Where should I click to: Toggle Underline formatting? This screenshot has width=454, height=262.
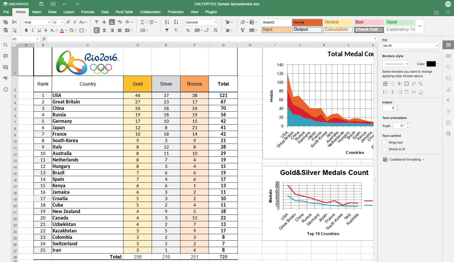click(x=39, y=30)
